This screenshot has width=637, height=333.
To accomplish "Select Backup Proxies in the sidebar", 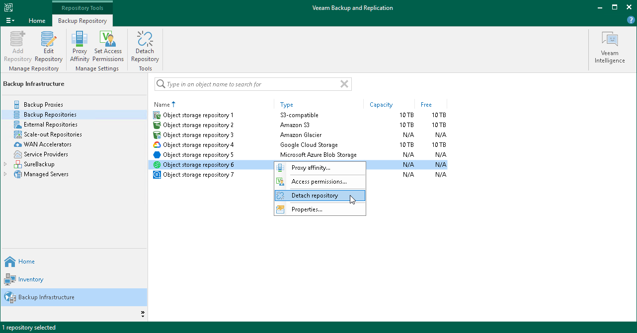I will coord(44,104).
